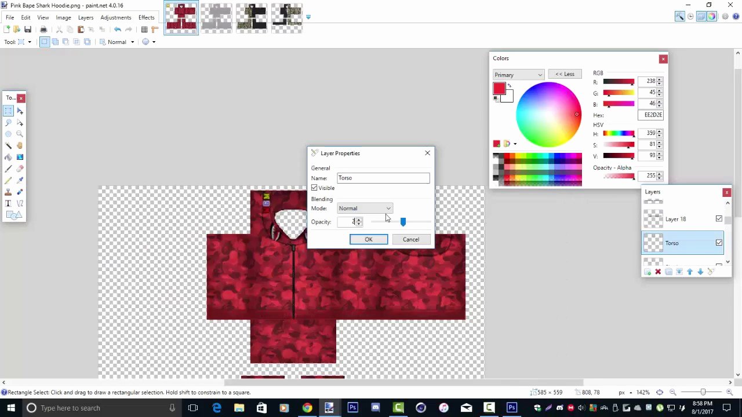
Task: Select the Pan hand tool
Action: coord(20,145)
